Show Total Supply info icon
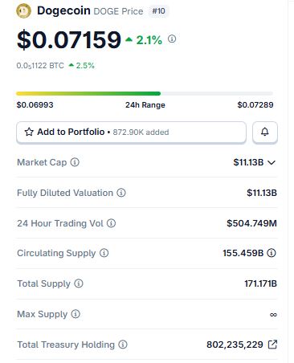This screenshot has width=294, height=363. [79, 283]
